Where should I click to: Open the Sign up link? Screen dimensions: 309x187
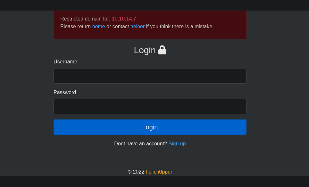177,144
